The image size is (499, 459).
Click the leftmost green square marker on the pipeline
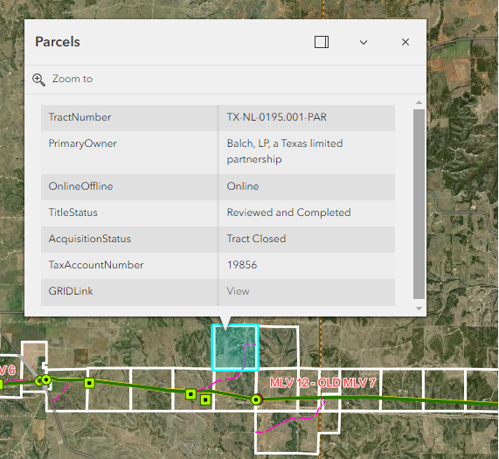click(x=89, y=383)
